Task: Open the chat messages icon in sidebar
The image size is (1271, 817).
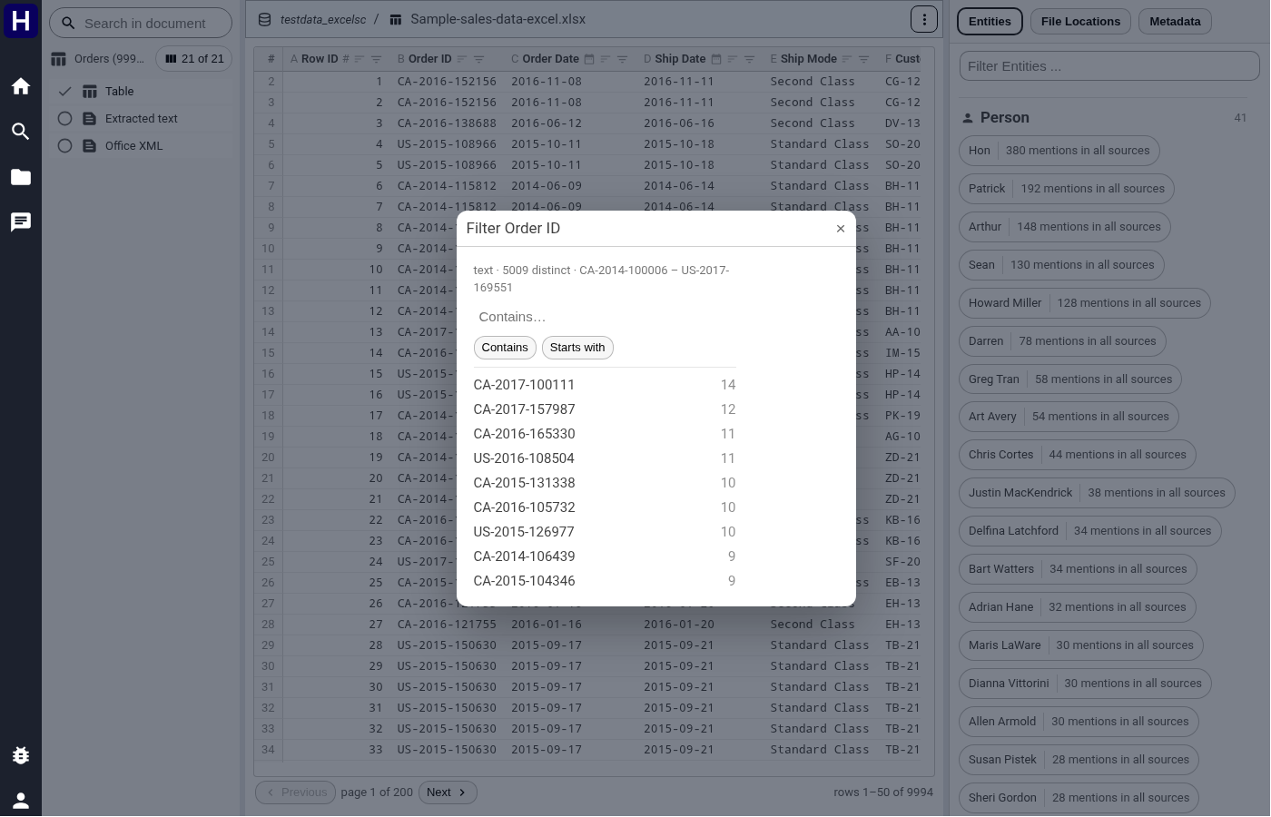Action: click(21, 222)
